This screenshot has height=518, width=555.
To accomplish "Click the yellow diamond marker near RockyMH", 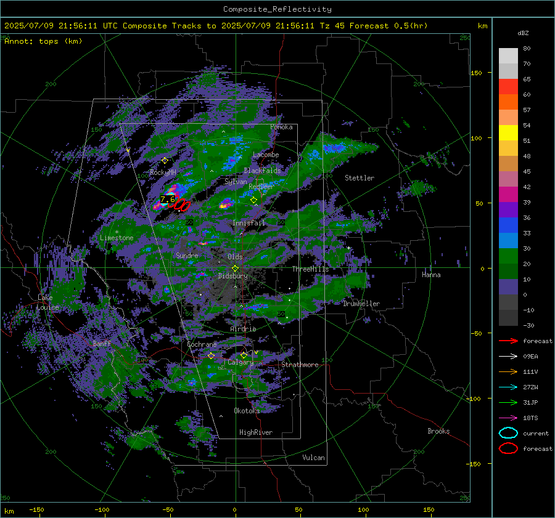I will point(165,161).
